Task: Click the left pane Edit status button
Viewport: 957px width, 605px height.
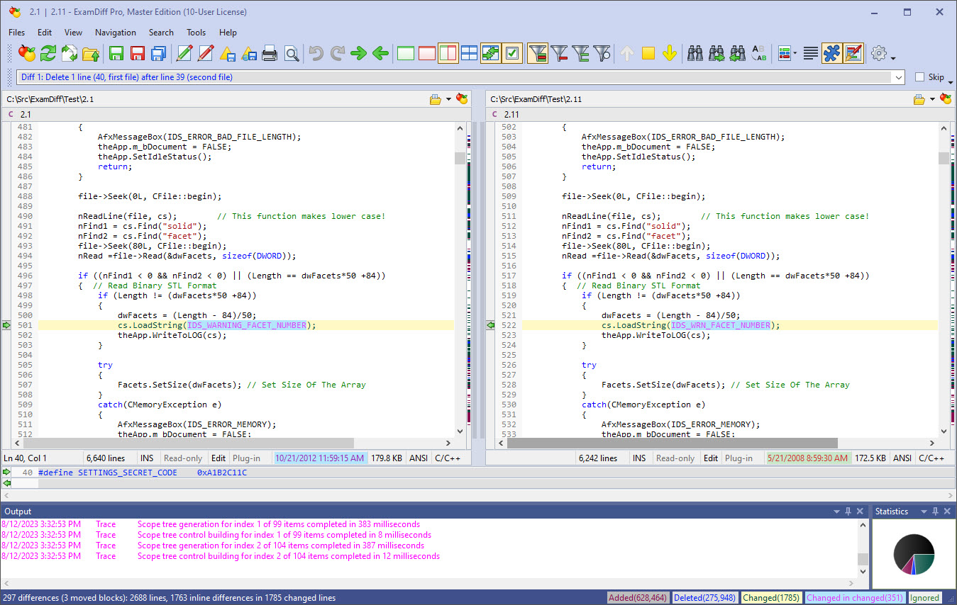Action: tap(218, 458)
